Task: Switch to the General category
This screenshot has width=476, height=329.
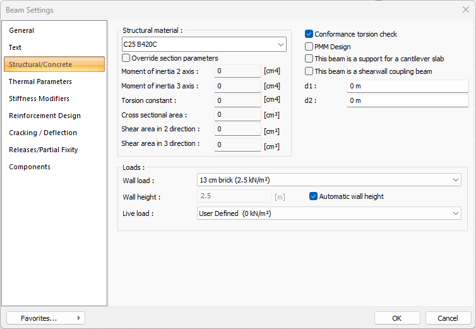Action: pyautogui.click(x=21, y=30)
